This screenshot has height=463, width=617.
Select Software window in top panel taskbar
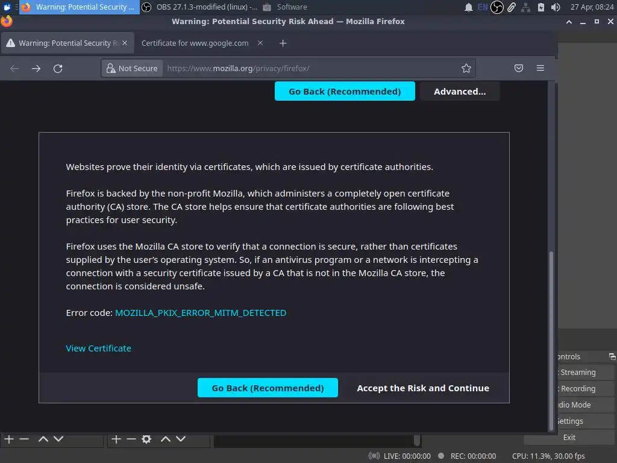click(286, 7)
